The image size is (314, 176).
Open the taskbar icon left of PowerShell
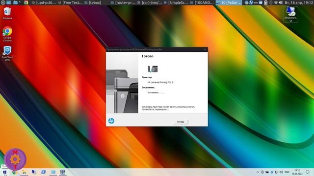point(34,172)
